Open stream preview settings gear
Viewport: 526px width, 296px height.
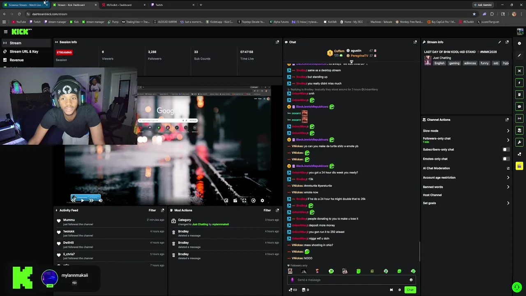coord(262,201)
